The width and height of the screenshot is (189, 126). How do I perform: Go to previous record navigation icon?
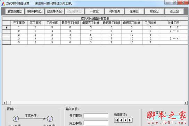click(121, 120)
